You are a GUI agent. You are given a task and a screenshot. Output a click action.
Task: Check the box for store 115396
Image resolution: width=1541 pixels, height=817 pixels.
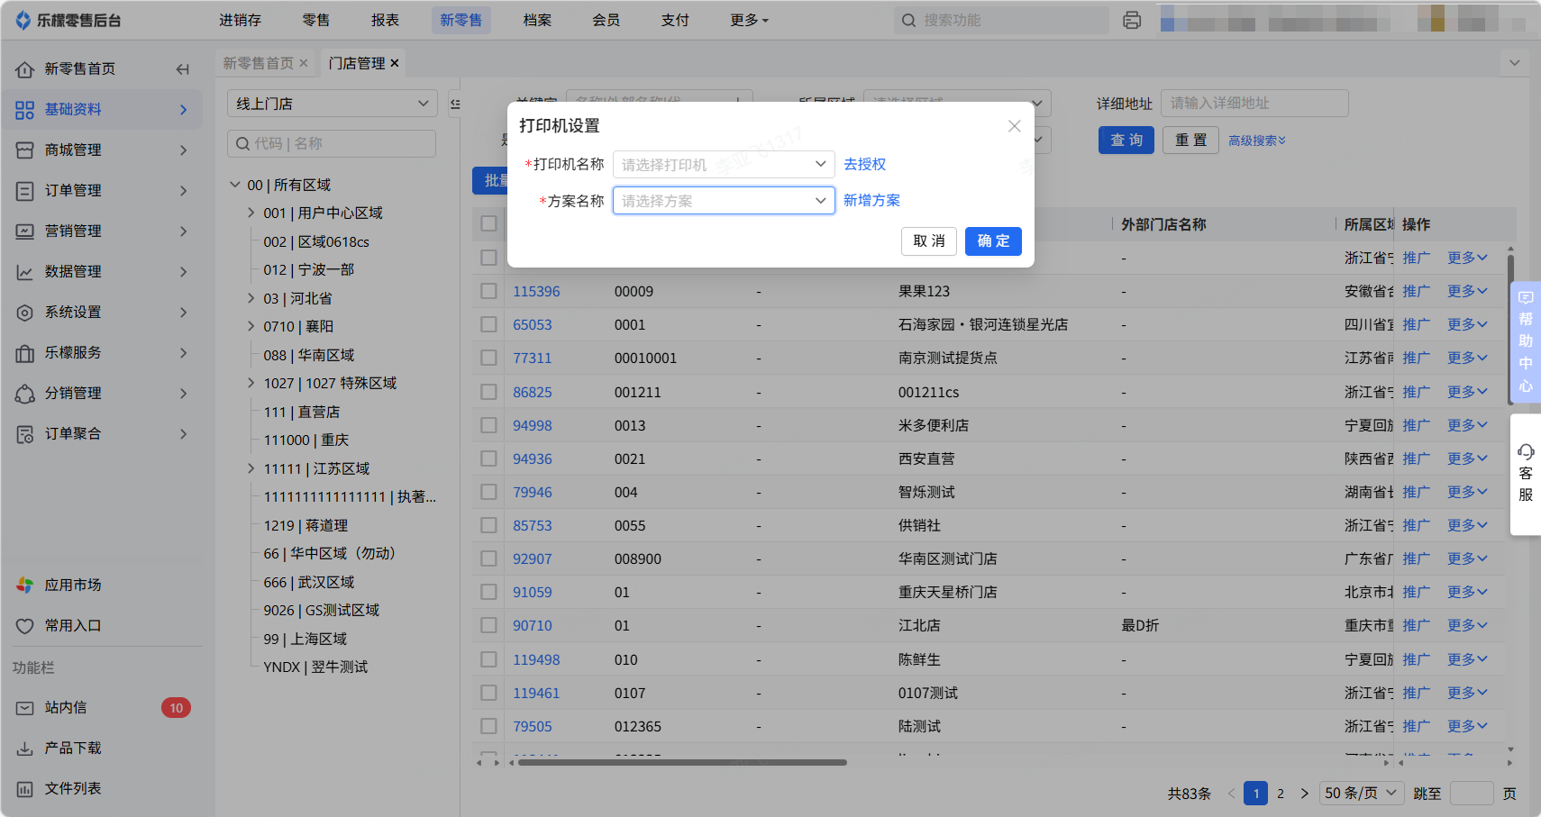pos(488,291)
